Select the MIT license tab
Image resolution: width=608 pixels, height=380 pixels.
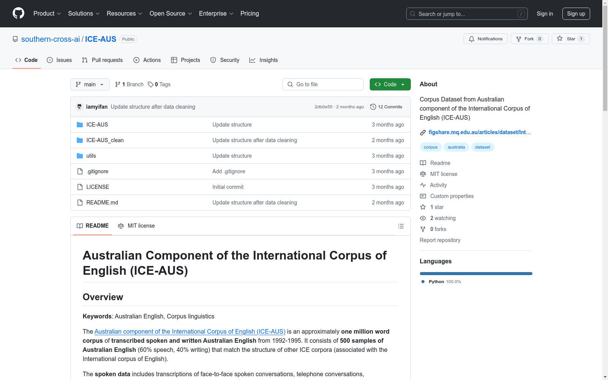click(136, 226)
